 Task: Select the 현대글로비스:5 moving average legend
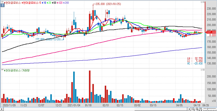point(32,3)
